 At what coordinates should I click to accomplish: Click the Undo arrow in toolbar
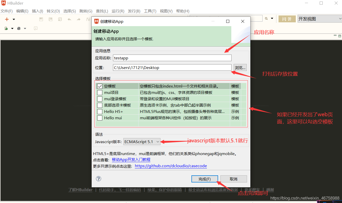coord(69,19)
